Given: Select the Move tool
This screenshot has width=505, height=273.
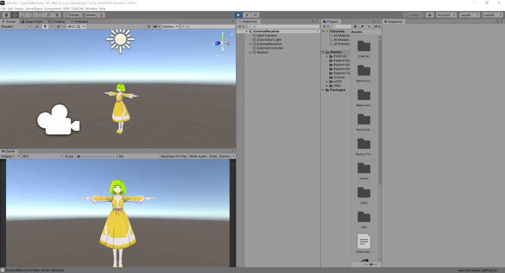Looking at the screenshot, I should click(x=15, y=15).
